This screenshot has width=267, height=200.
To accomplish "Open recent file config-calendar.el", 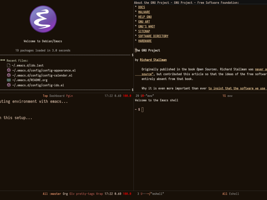I will 42,75.
